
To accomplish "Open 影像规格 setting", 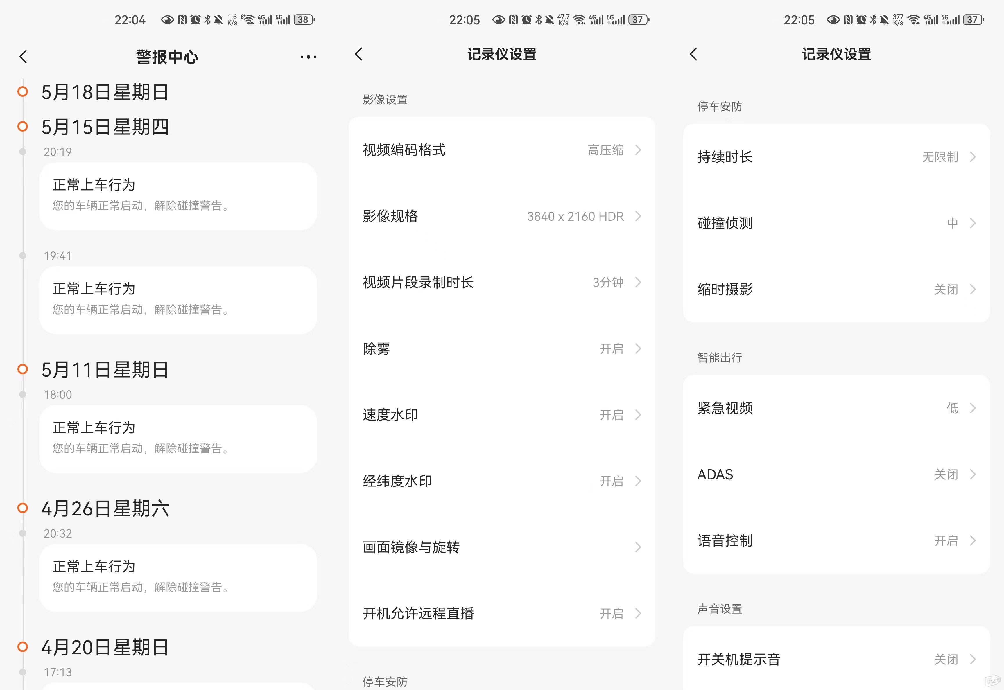I will point(502,216).
